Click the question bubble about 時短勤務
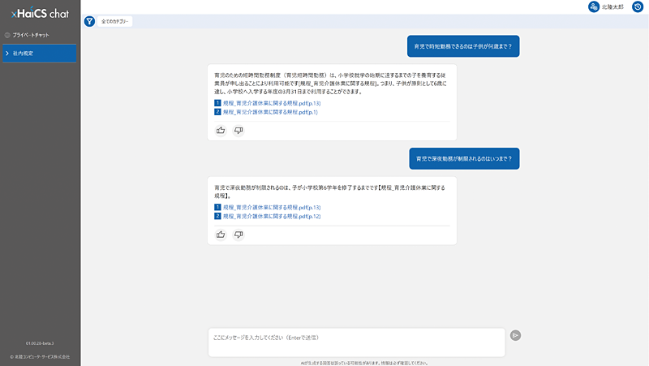649x366 pixels. tap(463, 46)
